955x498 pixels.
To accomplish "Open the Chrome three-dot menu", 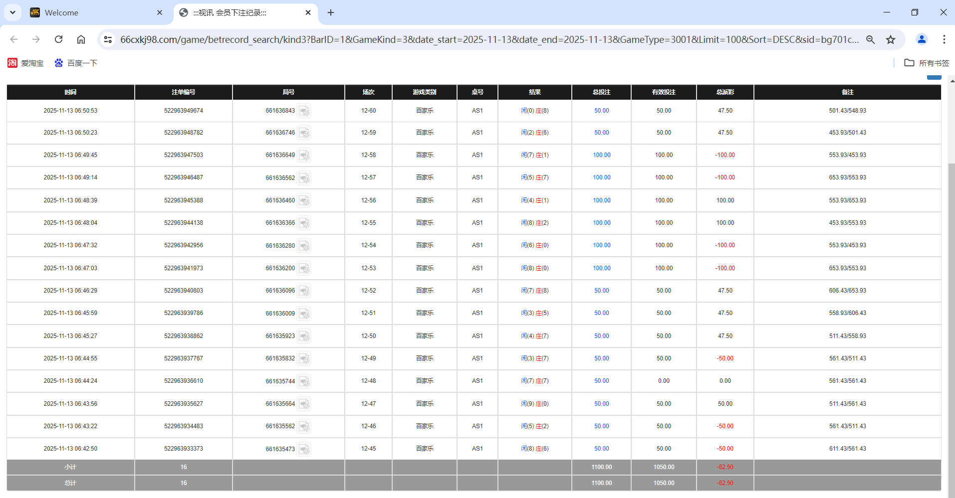I will pos(944,39).
